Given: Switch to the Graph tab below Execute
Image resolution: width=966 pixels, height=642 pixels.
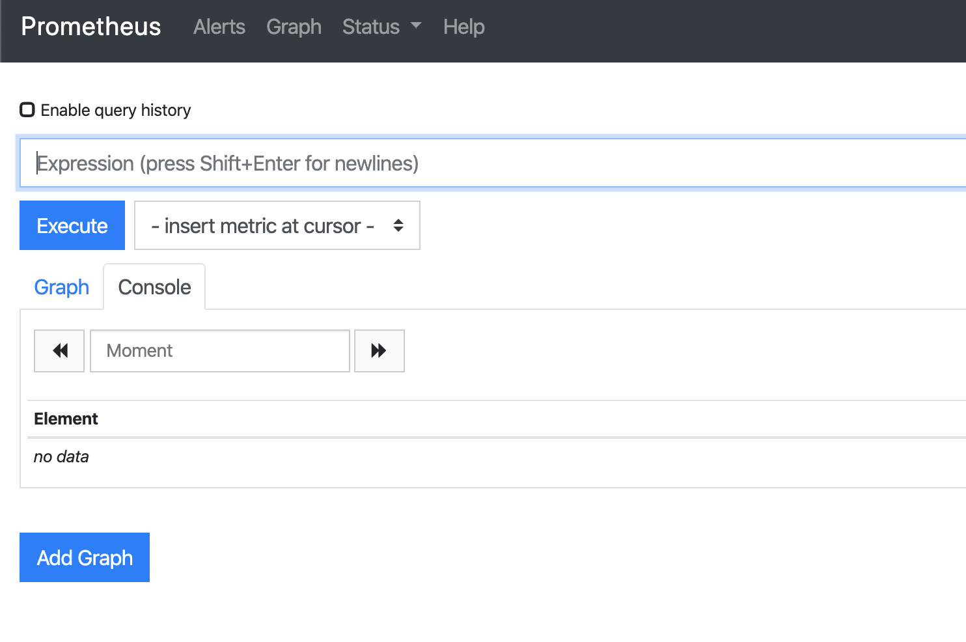Looking at the screenshot, I should pos(61,287).
